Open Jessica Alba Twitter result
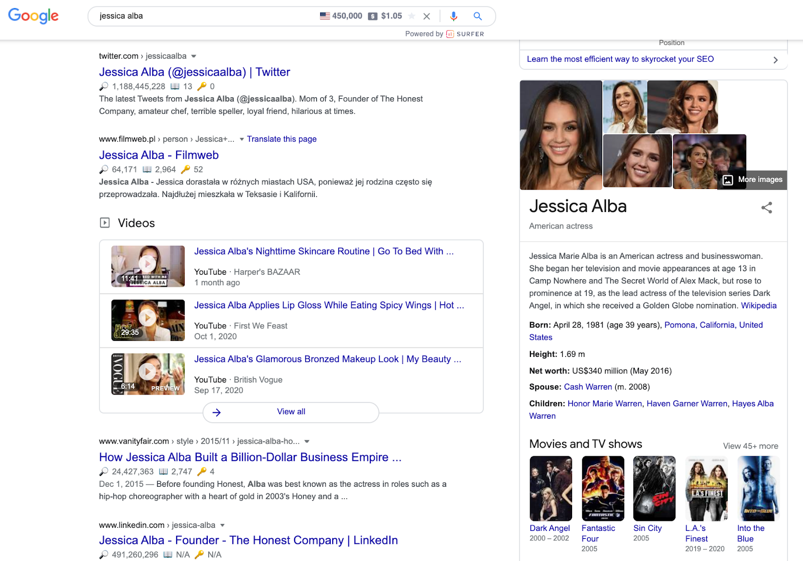The width and height of the screenshot is (803, 561). [x=194, y=72]
